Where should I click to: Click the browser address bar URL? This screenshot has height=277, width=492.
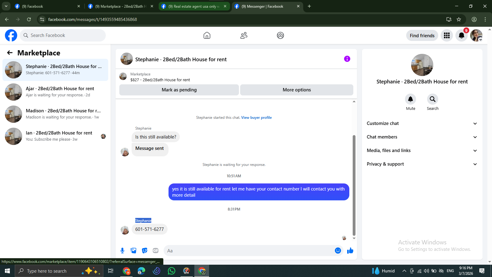point(93,19)
